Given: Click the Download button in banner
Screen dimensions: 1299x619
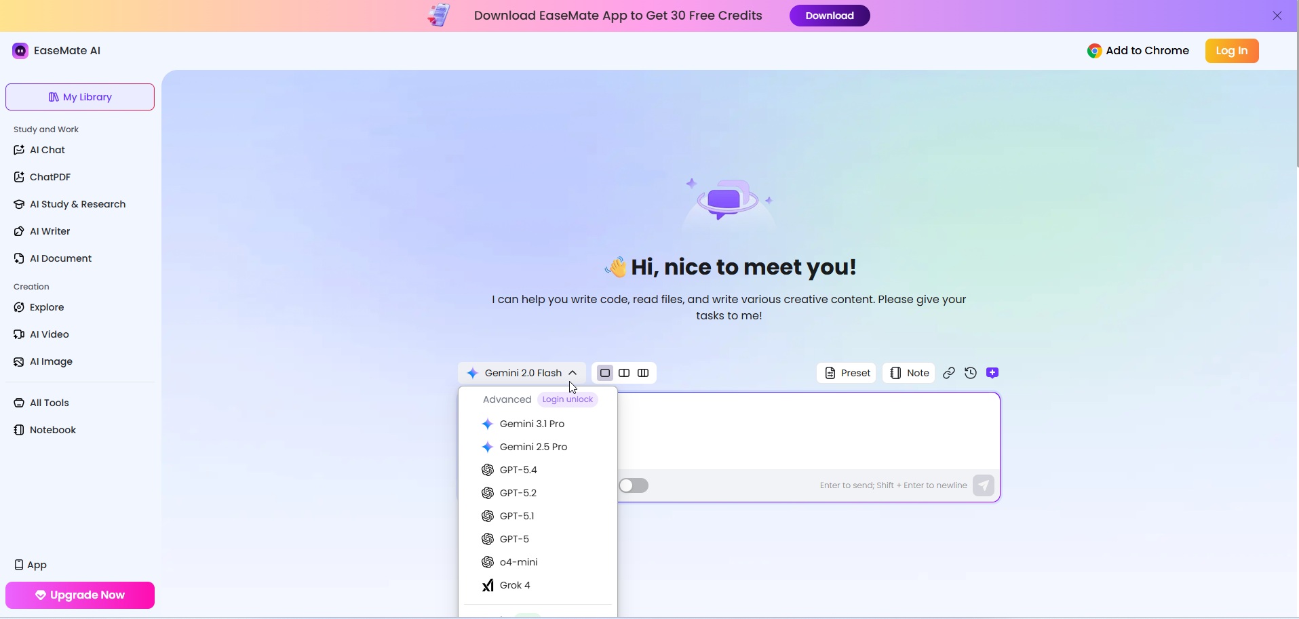Looking at the screenshot, I should pos(830,16).
